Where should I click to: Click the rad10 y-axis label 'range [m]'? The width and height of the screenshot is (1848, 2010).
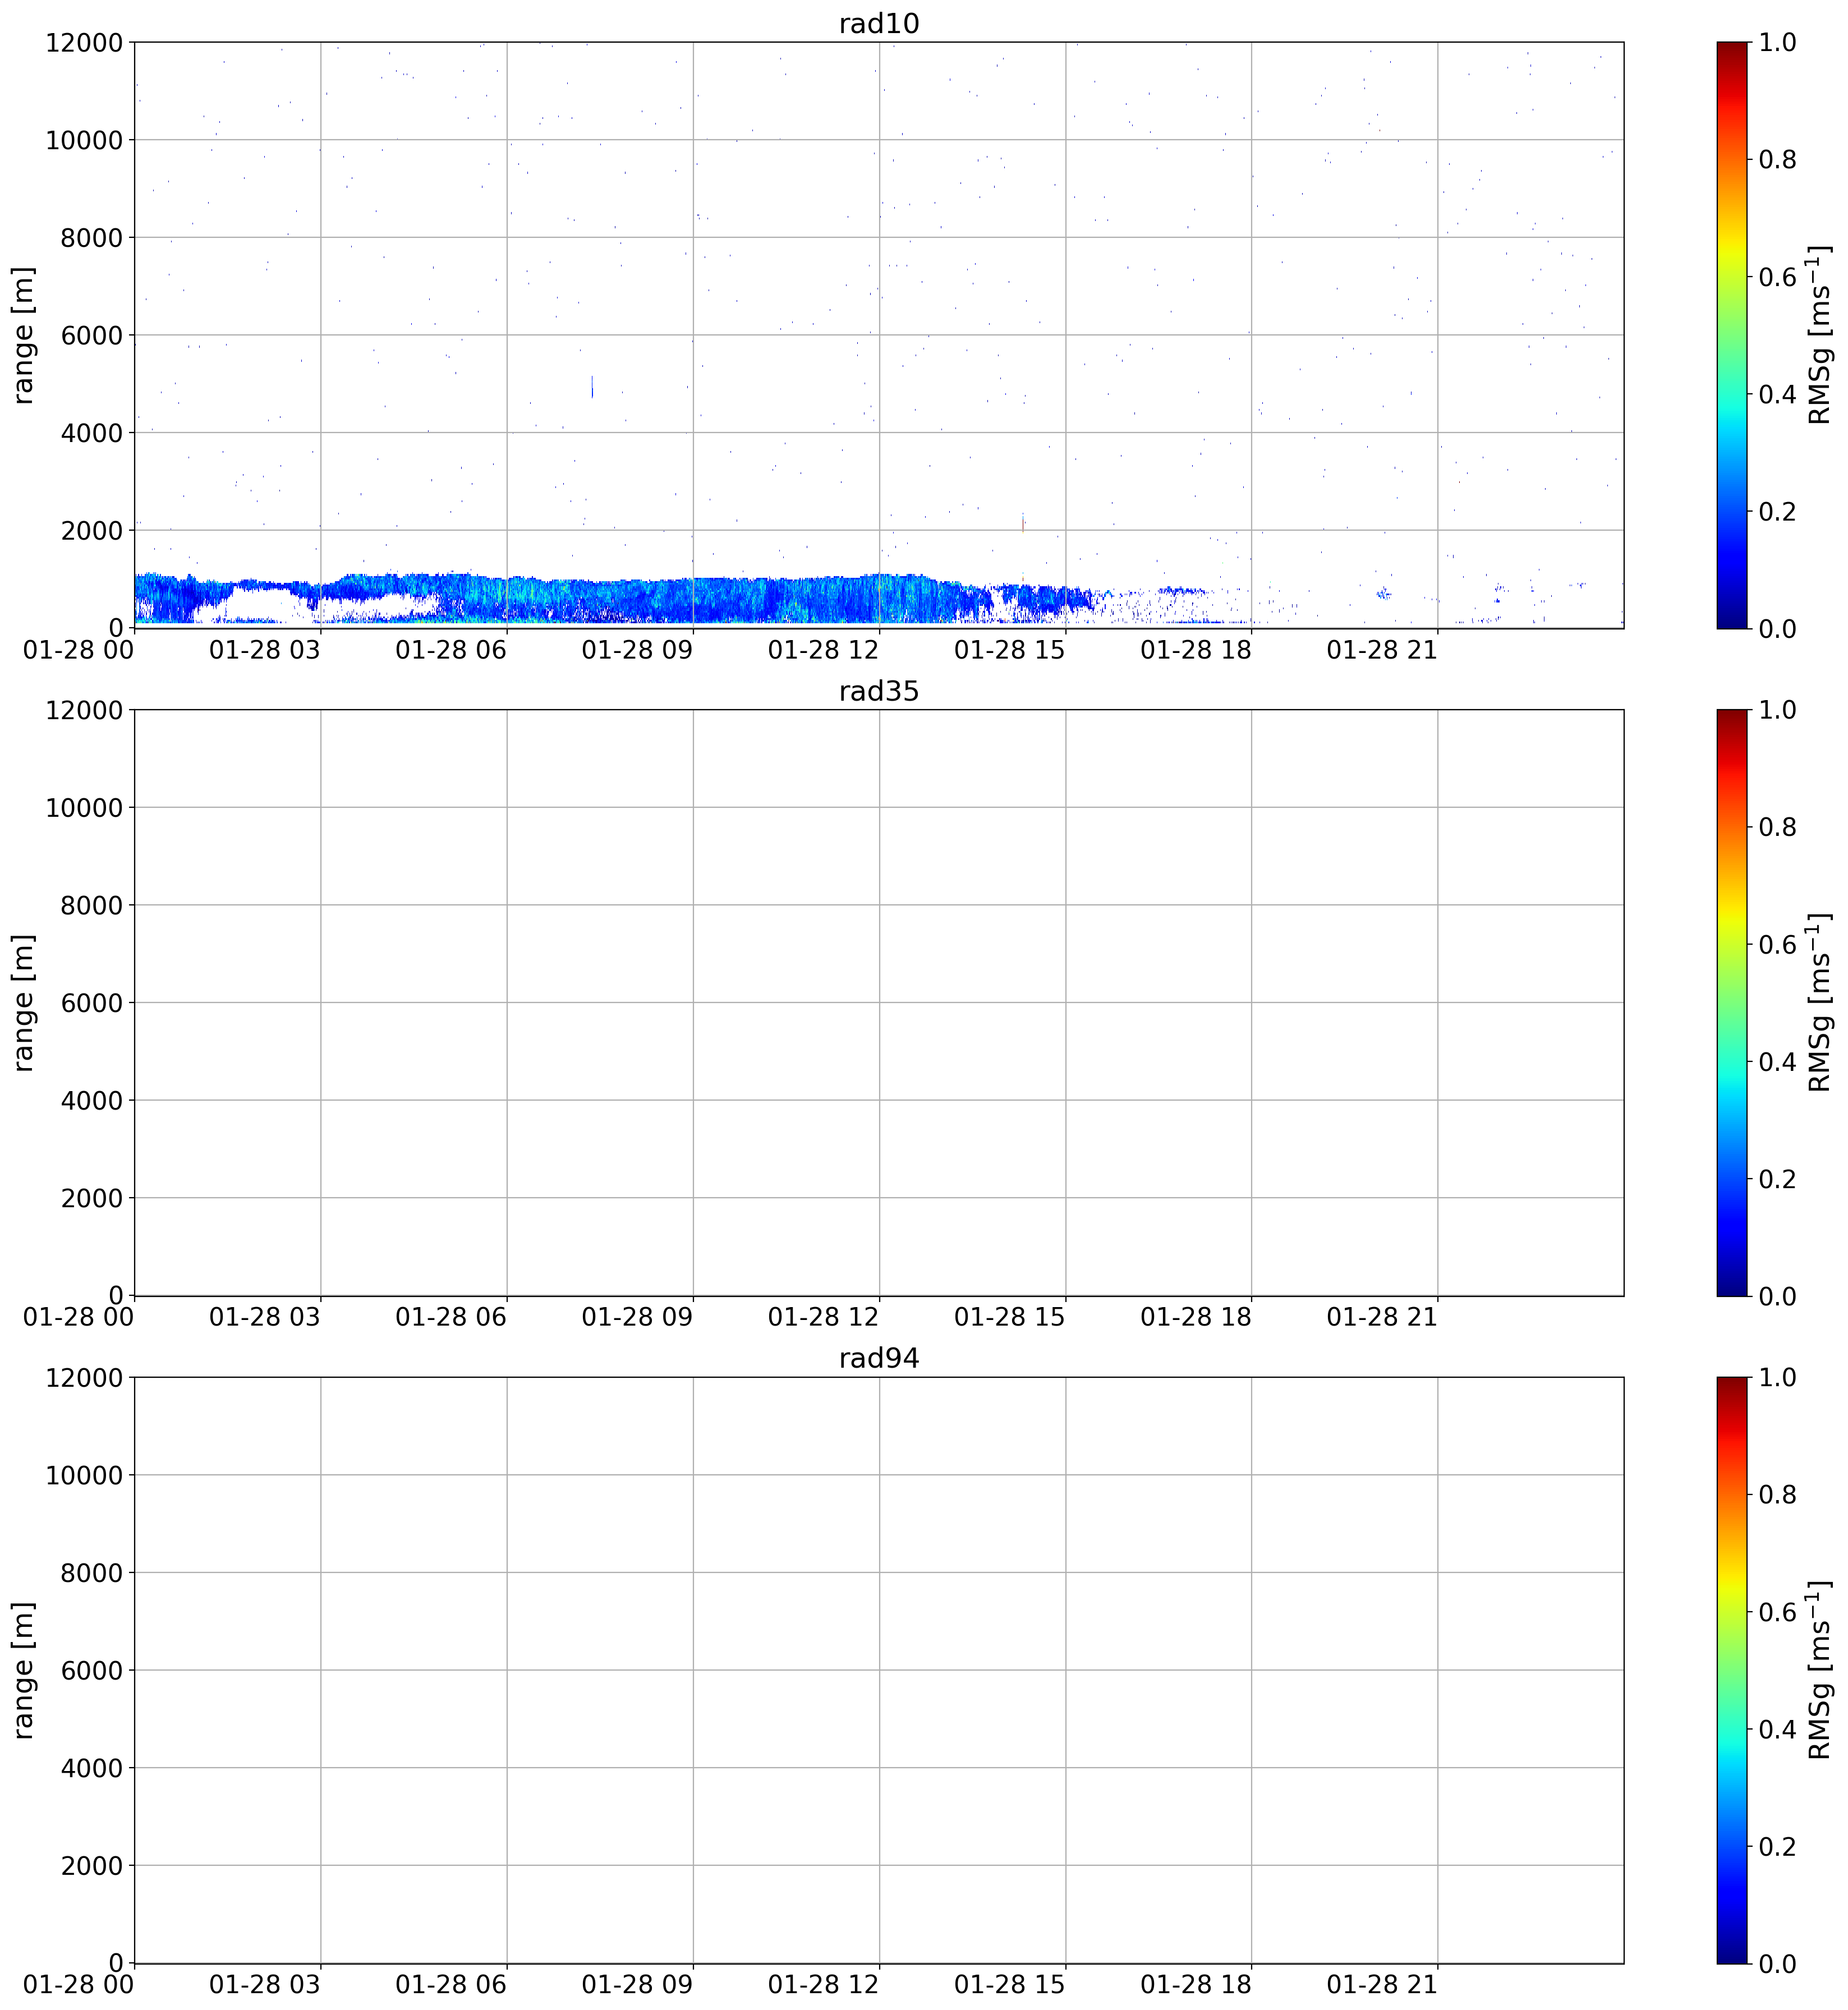[x=23, y=335]
